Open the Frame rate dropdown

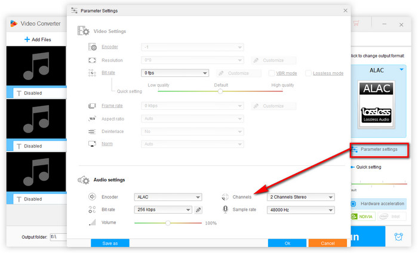click(x=192, y=106)
